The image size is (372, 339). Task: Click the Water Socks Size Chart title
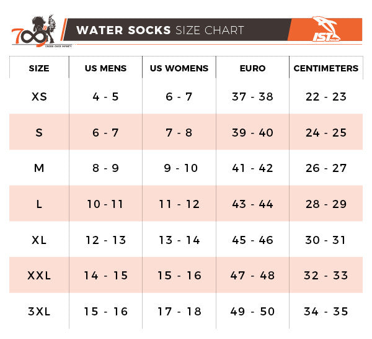click(x=160, y=30)
